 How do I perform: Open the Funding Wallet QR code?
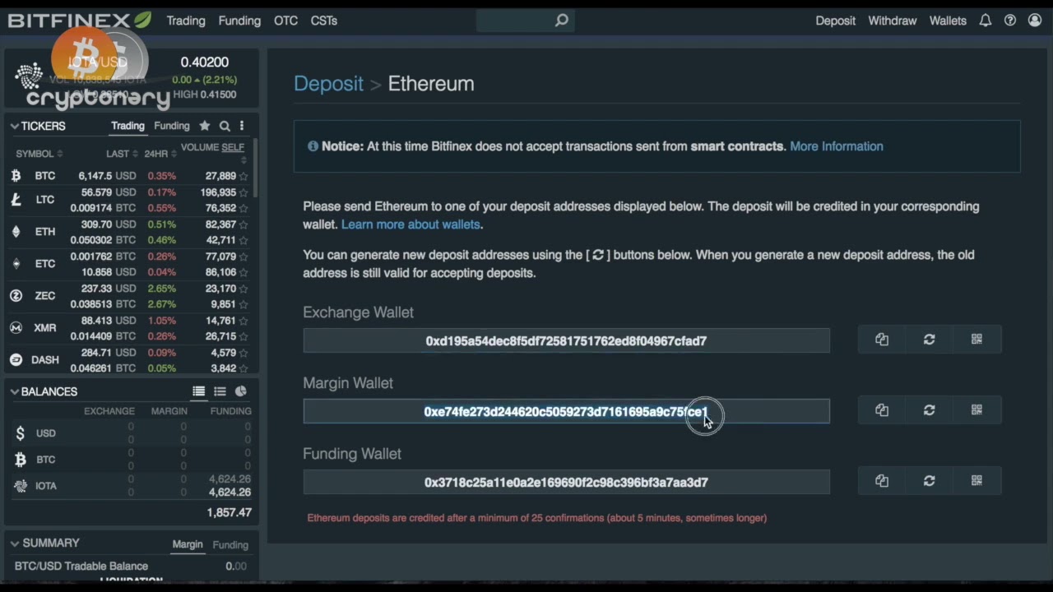(x=976, y=481)
